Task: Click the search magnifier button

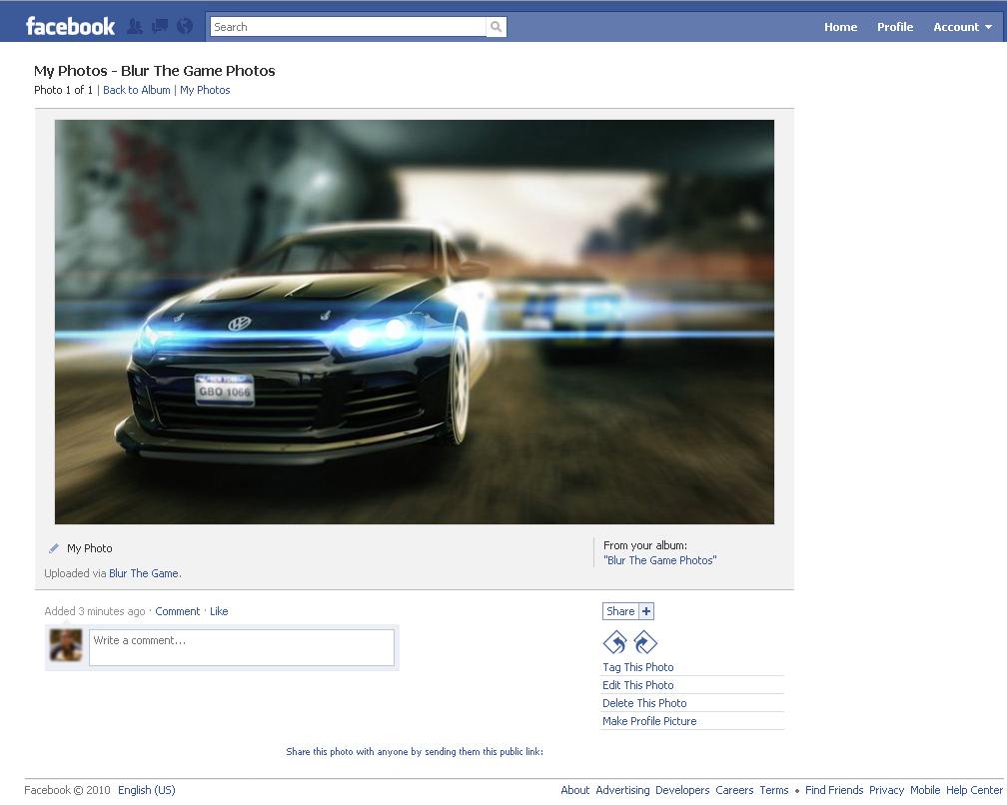Action: pos(496,27)
